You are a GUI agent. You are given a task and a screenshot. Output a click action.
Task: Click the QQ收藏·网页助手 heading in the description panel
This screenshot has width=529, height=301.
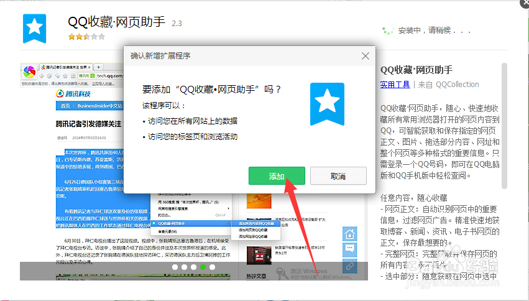pyautogui.click(x=416, y=70)
